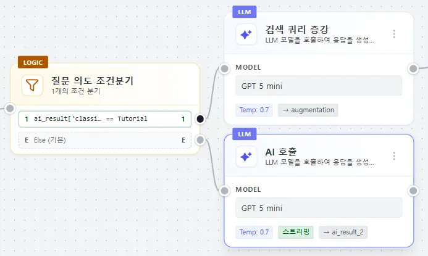
Task: Select the 질문 의도 조건분기 node title
Action: pos(92,80)
